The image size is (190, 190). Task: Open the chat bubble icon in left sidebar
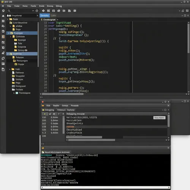3,11
